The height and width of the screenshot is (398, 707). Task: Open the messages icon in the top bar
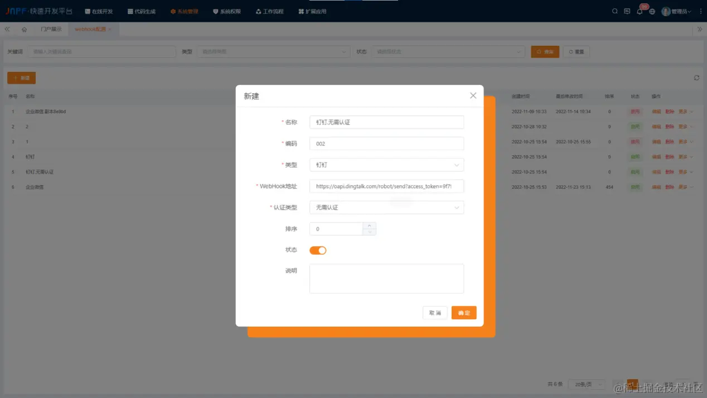(x=627, y=11)
